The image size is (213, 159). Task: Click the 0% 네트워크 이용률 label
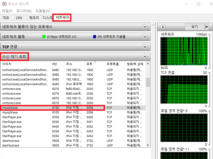[x=112, y=37]
